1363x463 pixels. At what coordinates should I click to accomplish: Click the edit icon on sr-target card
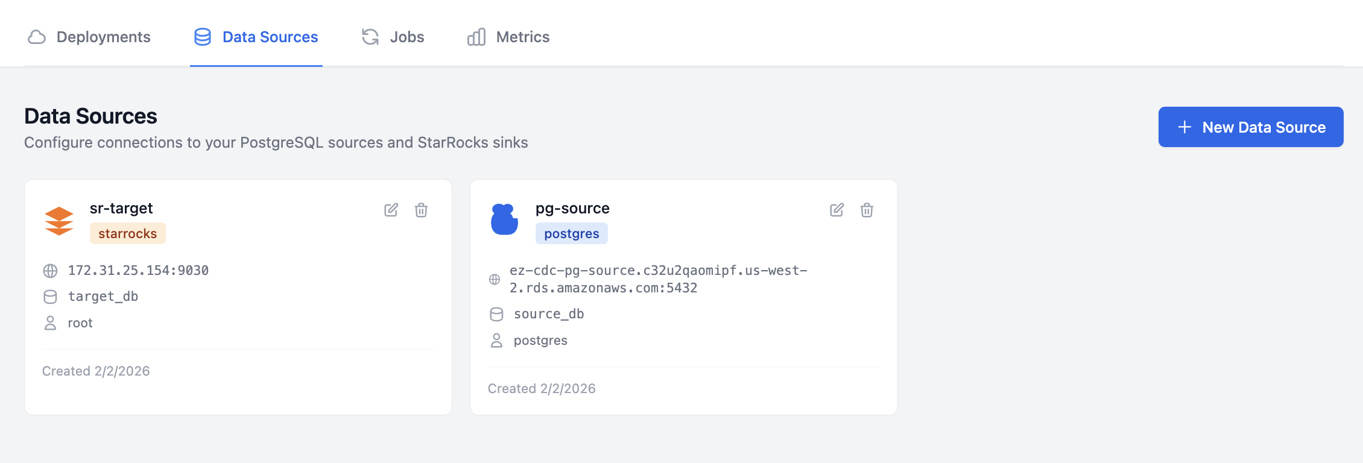391,210
